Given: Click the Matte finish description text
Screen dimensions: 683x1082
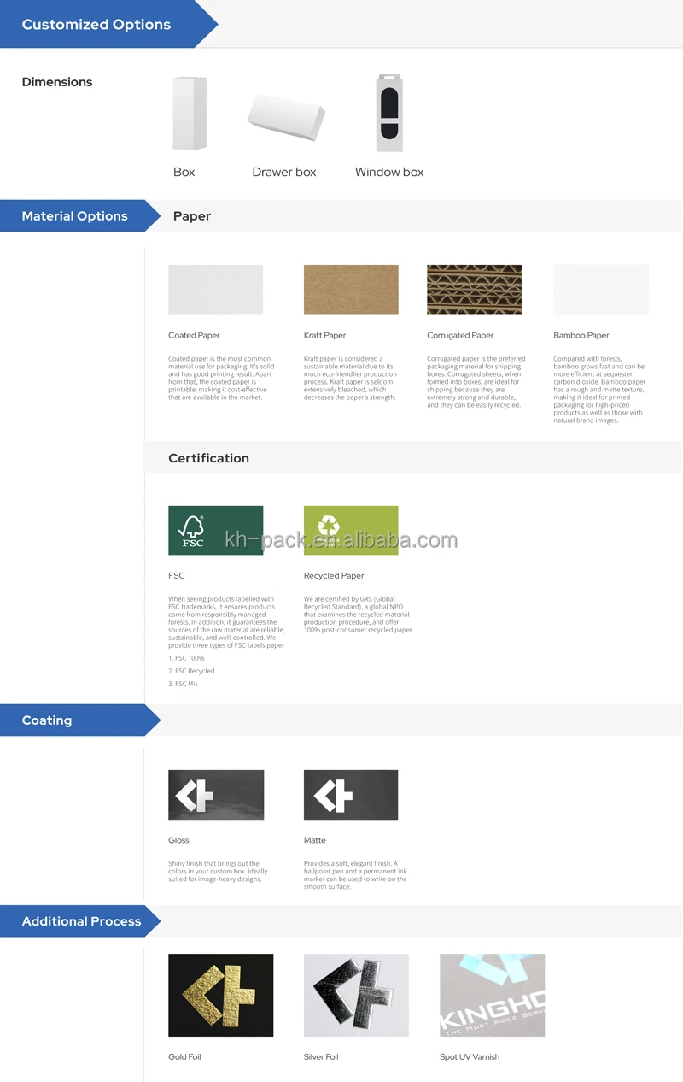Looking at the screenshot, I should coord(355,875).
